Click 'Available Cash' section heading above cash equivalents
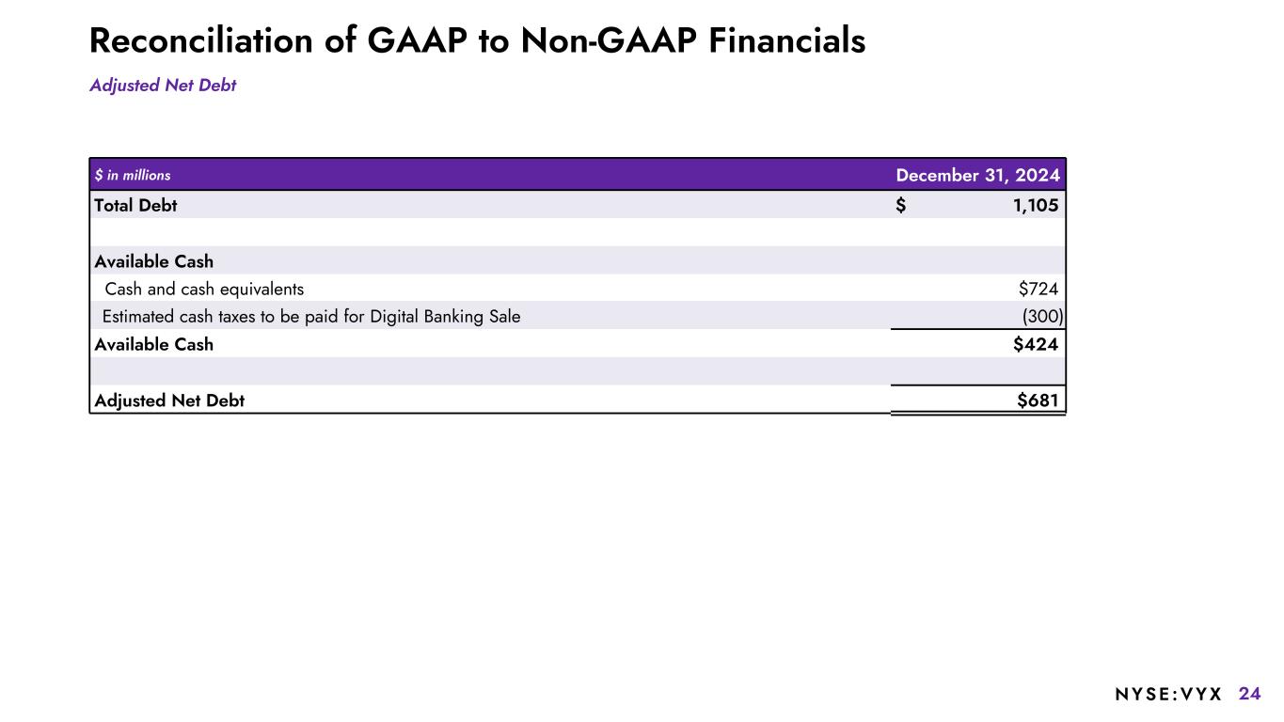Image resolution: width=1284 pixels, height=722 pixels. click(x=154, y=260)
